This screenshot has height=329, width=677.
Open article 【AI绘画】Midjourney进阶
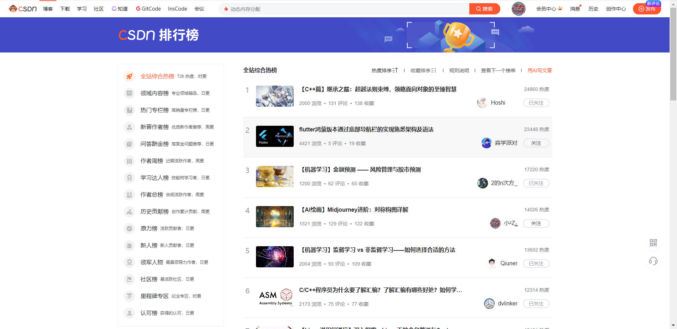click(x=354, y=210)
